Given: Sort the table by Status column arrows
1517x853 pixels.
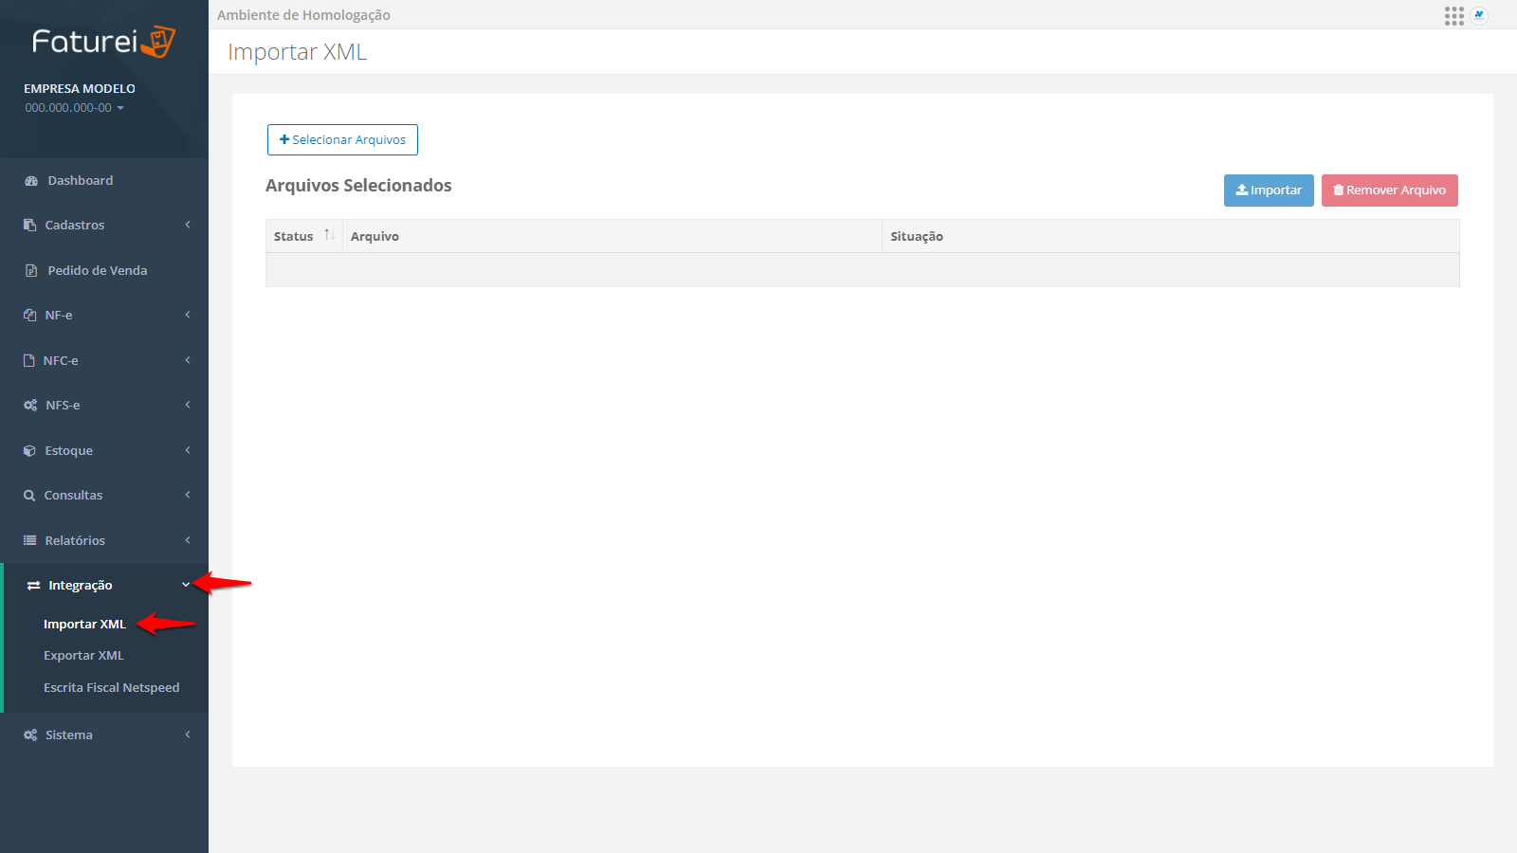Looking at the screenshot, I should click(x=329, y=235).
